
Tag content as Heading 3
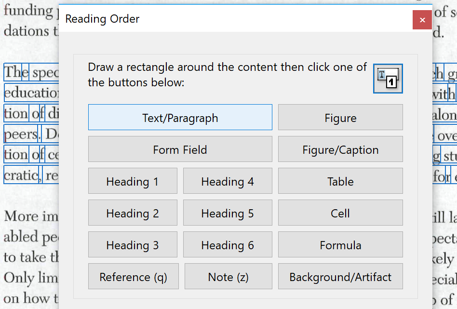click(133, 244)
